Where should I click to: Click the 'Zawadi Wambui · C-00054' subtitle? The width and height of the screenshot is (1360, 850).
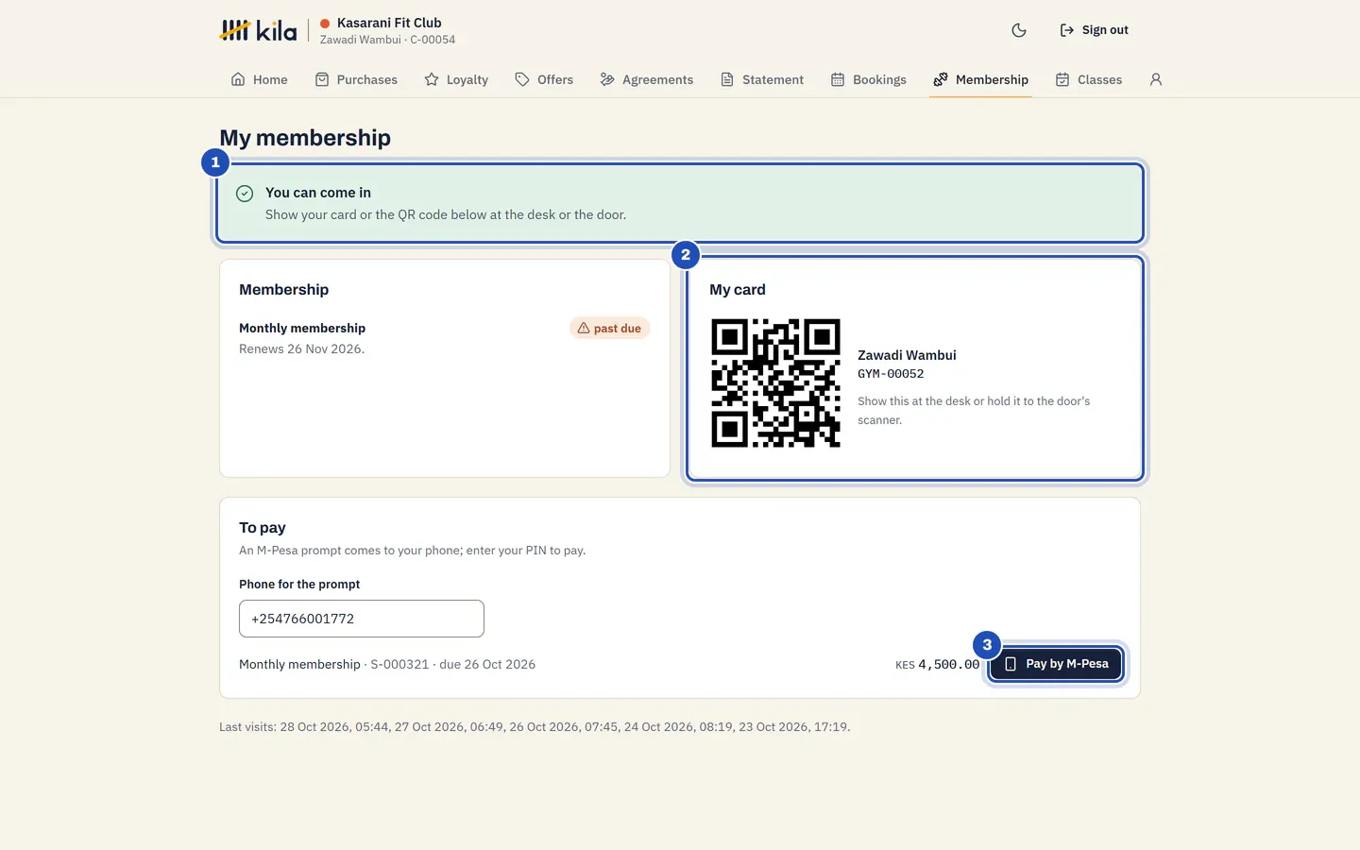[x=387, y=40]
